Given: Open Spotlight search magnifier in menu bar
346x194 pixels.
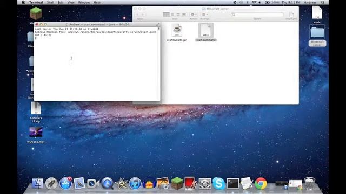Looking at the screenshot, I should pos(323,2).
